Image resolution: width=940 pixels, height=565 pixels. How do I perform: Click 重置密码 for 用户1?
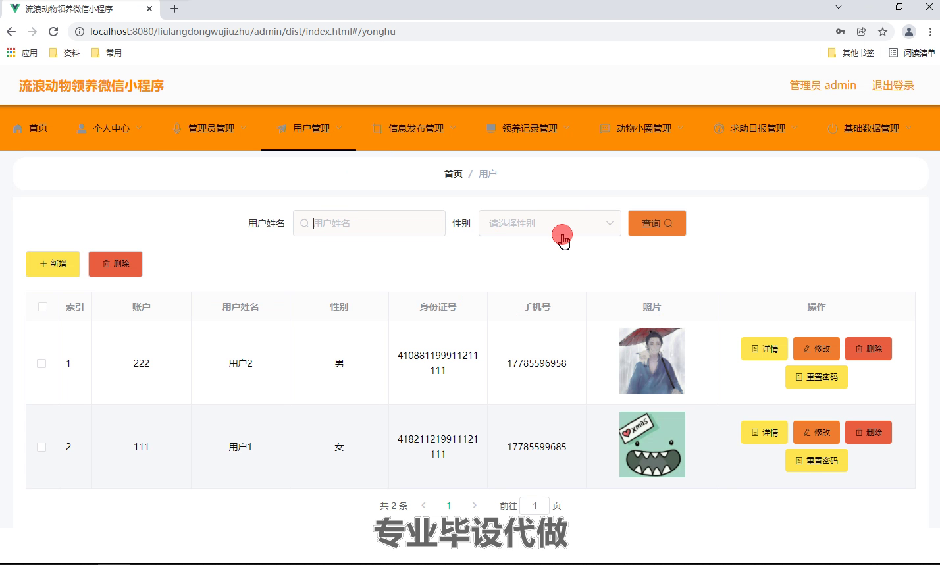(816, 461)
